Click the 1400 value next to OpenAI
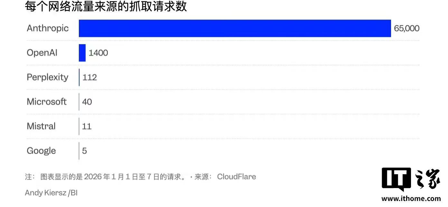 click(98, 53)
